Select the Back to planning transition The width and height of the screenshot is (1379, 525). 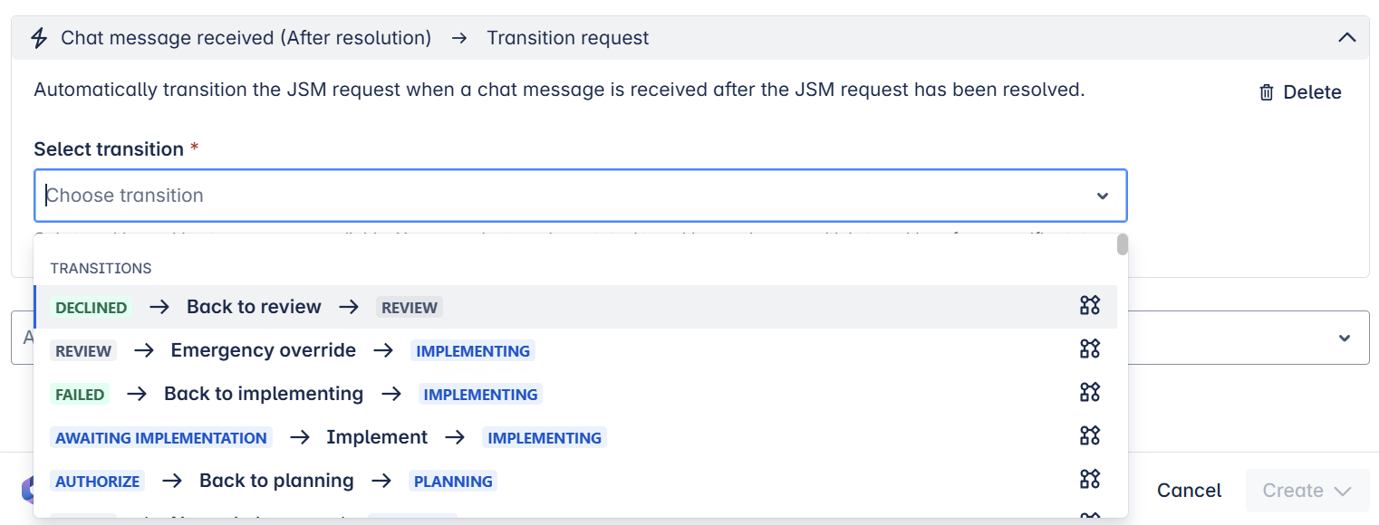click(276, 481)
